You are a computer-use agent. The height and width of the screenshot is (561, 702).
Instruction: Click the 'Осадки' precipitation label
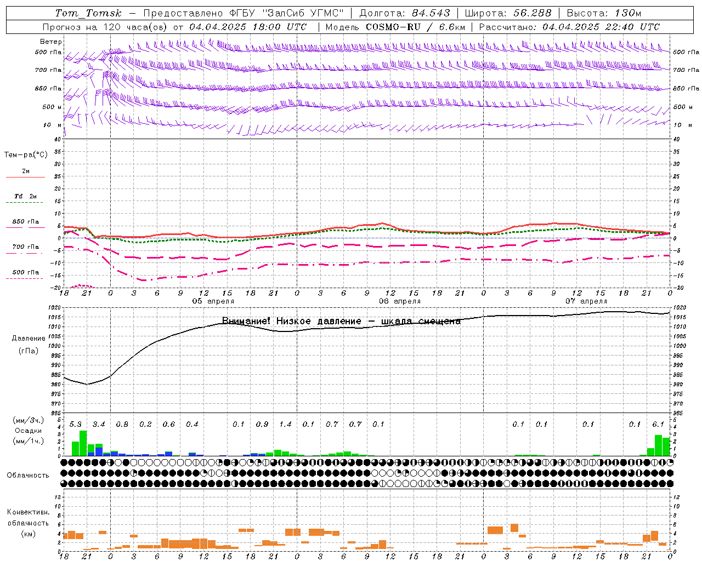29,431
